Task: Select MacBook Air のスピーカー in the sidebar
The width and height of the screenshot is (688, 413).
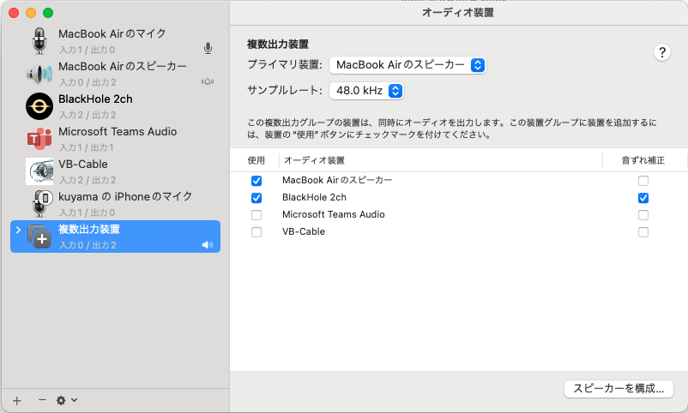Action: point(116,74)
